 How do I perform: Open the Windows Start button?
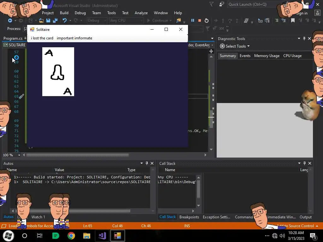tap(8, 236)
